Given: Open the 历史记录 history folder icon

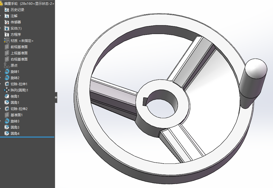Looking at the screenshot, I should click(7, 10).
